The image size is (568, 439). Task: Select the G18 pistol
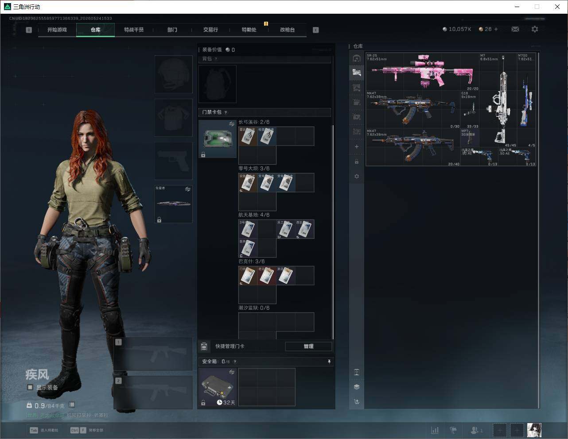[x=470, y=110]
